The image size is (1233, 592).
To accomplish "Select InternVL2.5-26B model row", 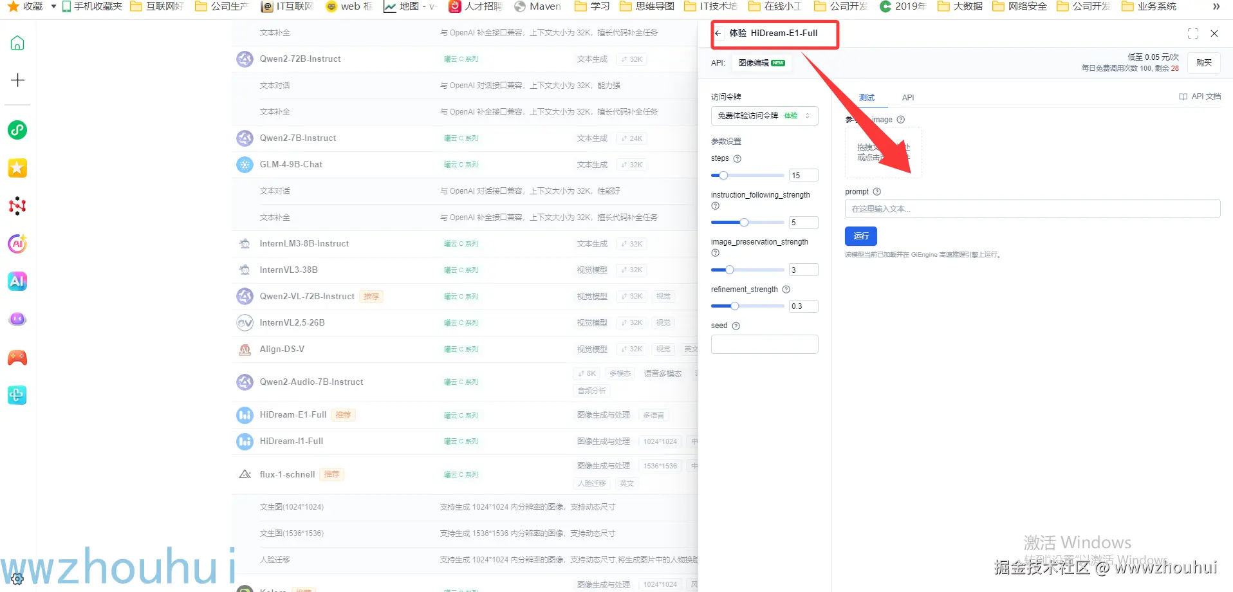I will tap(465, 323).
